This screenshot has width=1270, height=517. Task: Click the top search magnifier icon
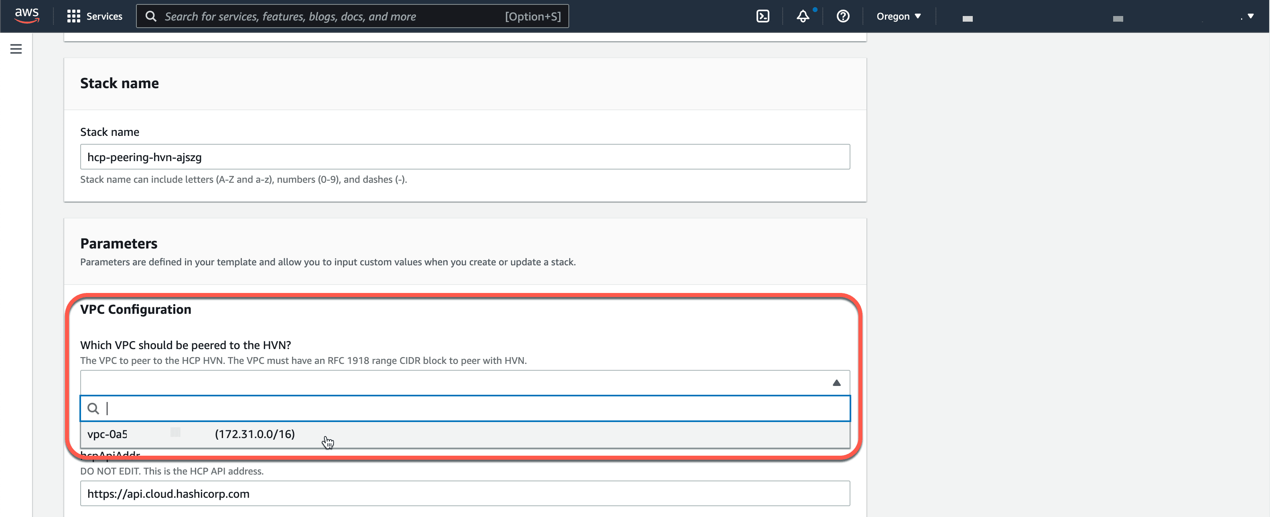click(x=151, y=16)
